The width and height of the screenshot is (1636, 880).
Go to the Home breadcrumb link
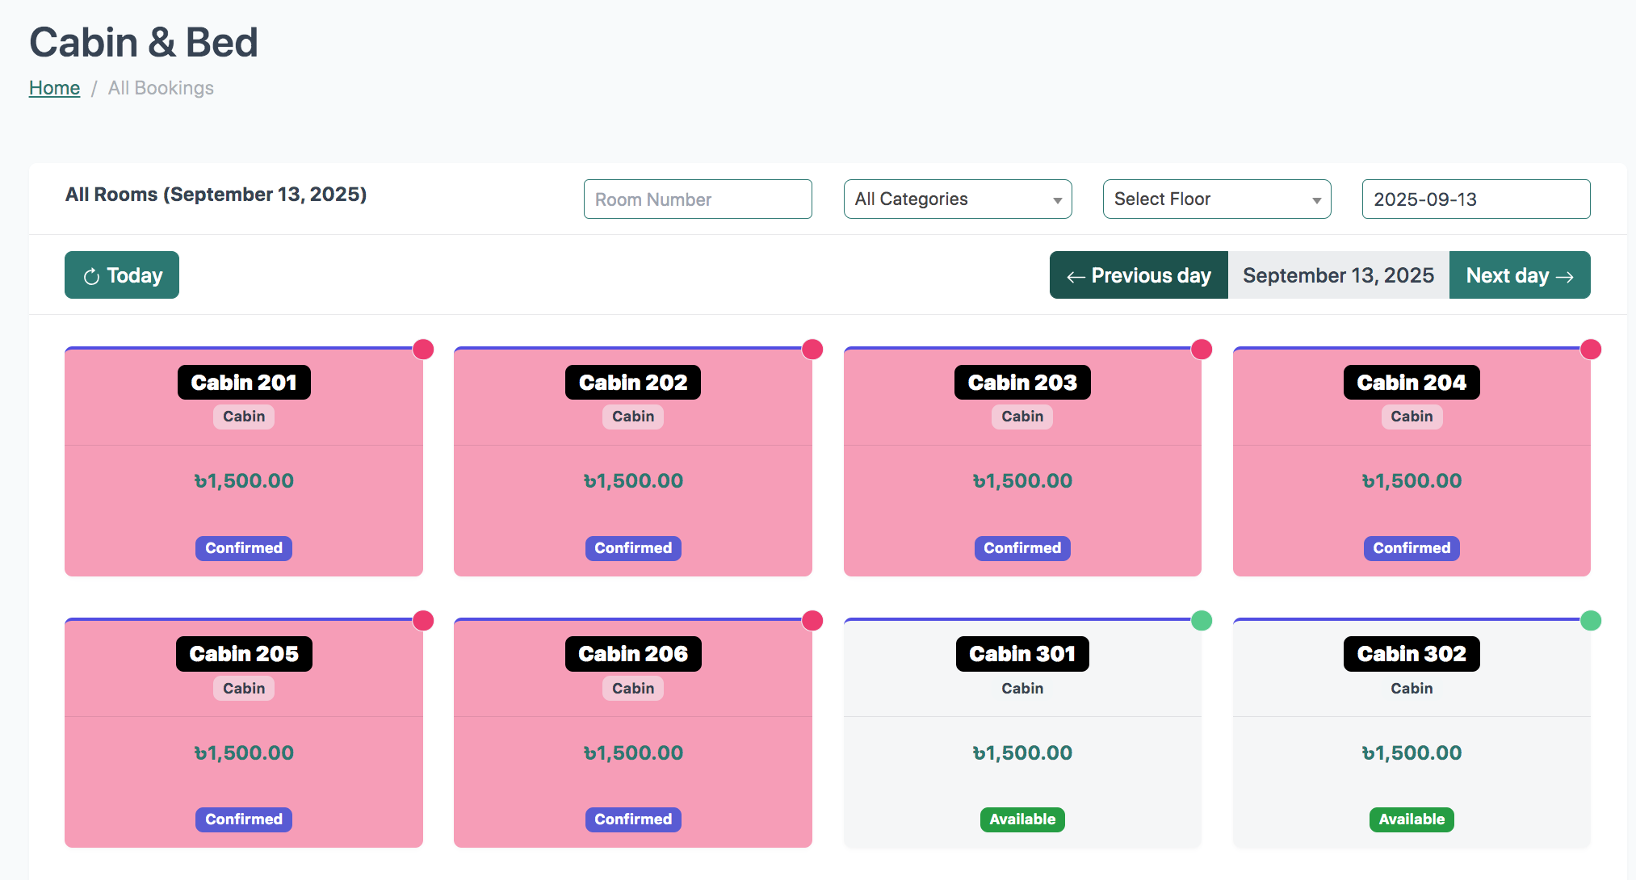click(x=54, y=88)
